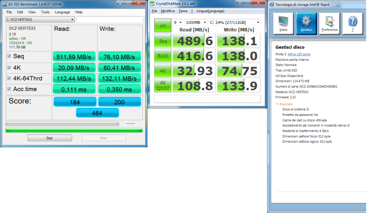Toggle the 4K-64Thrd checkbox
367x213 pixels.
tap(9, 78)
